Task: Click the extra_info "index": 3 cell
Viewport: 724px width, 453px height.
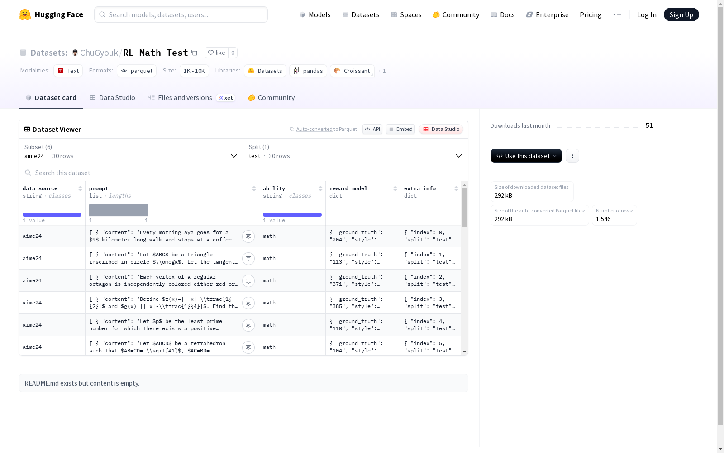Action: [431, 303]
